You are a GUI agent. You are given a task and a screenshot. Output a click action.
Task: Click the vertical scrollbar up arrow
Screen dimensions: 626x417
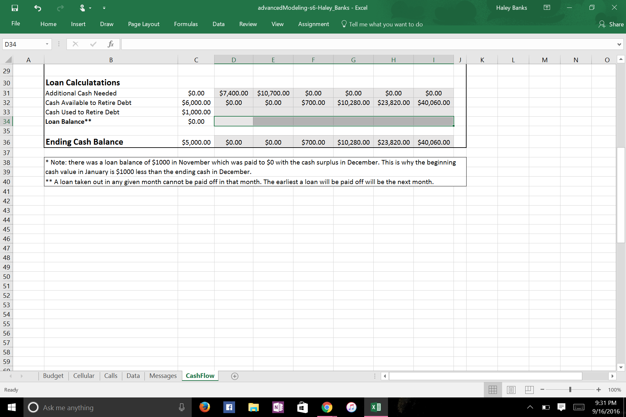coord(621,59)
